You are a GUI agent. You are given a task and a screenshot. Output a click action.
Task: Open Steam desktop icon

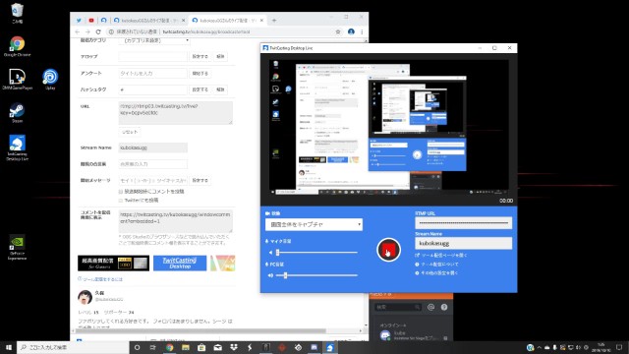click(x=18, y=112)
